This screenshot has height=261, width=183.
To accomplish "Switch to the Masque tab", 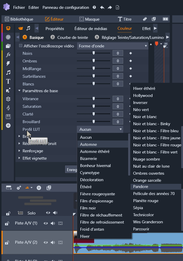I will coord(89,19).
